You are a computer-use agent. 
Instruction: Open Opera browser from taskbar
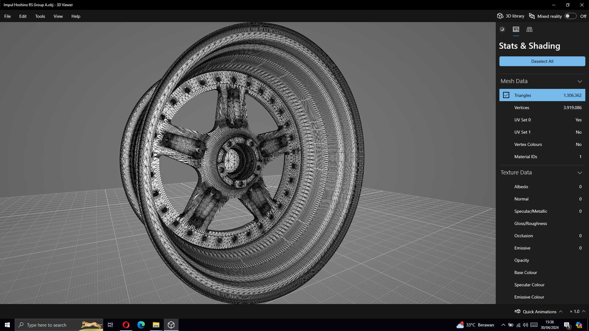point(126,325)
